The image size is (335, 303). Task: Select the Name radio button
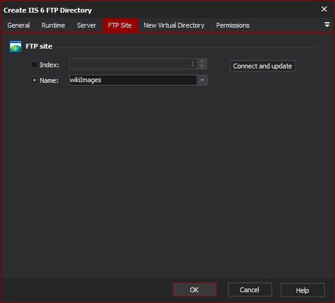[x=34, y=80]
